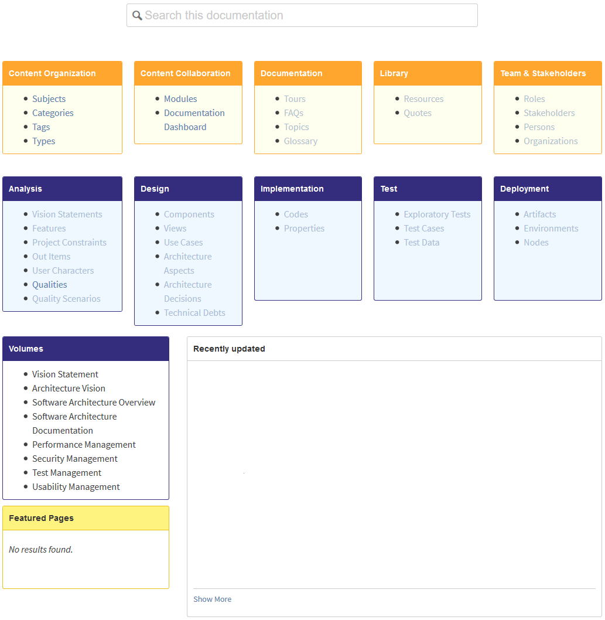Open the Software Architecture Overview volume
The image size is (605, 620).
[x=94, y=402]
